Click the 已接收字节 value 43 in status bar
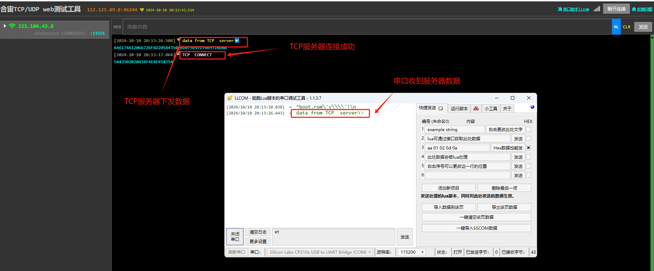This screenshot has height=271, width=654. click(x=533, y=252)
